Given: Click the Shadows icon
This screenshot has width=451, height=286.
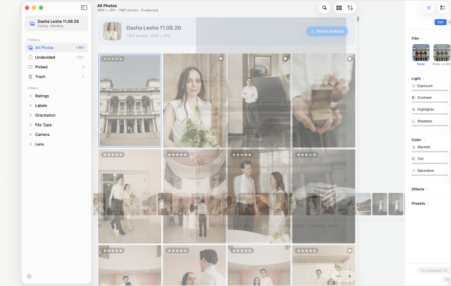Looking at the screenshot, I should [414, 121].
